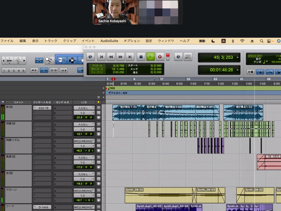281x211 pixels.
Task: Open 洞窟リズム MIC/LINE/HIZ input dropdown
Action: point(84,141)
